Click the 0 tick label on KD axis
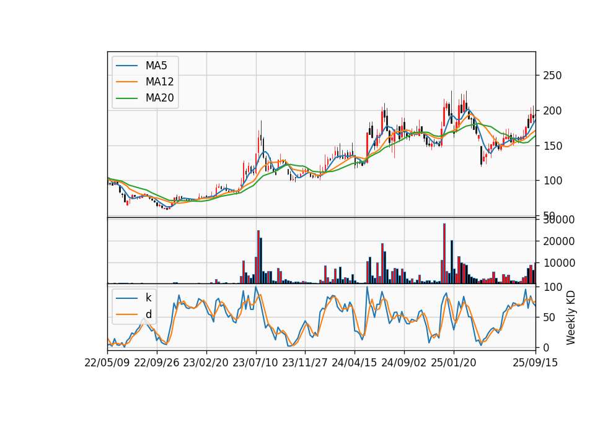The width and height of the screenshot is (595, 427). coord(546,347)
